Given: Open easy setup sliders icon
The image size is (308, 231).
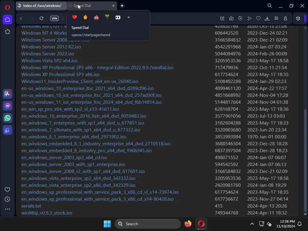Looking at the screenshot, I should [276, 18].
